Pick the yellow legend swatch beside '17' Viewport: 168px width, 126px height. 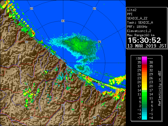pos(144,86)
